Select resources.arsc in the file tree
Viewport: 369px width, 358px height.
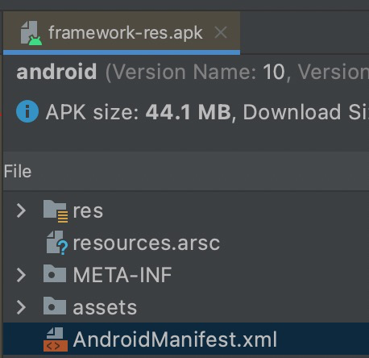click(x=147, y=243)
